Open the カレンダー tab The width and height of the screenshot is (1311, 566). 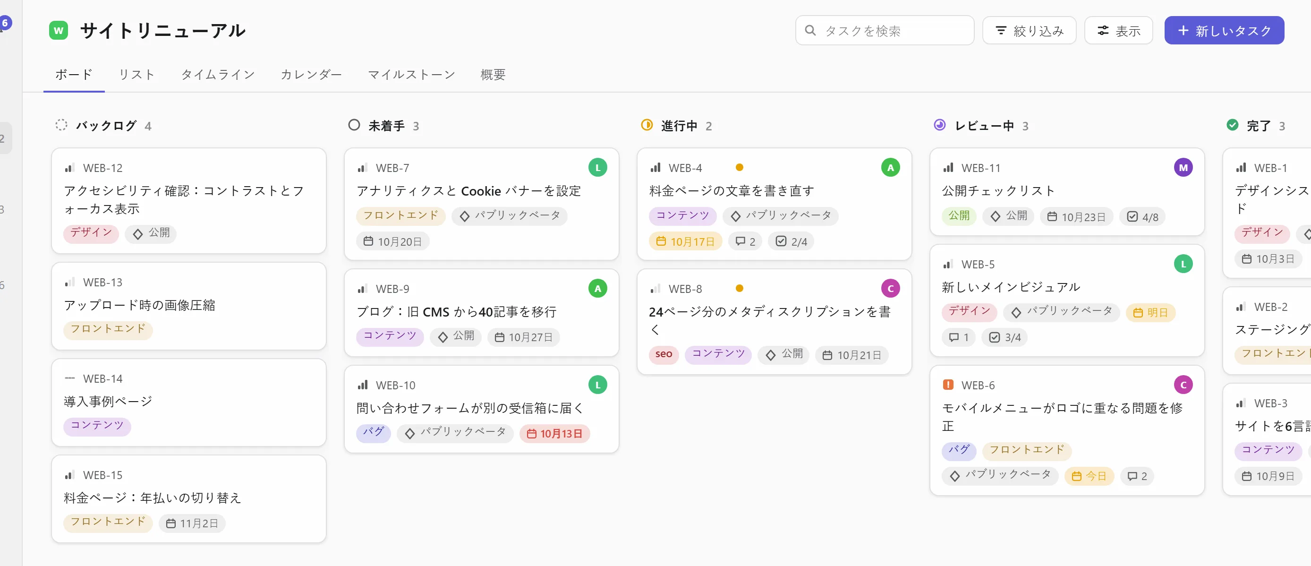coord(311,74)
